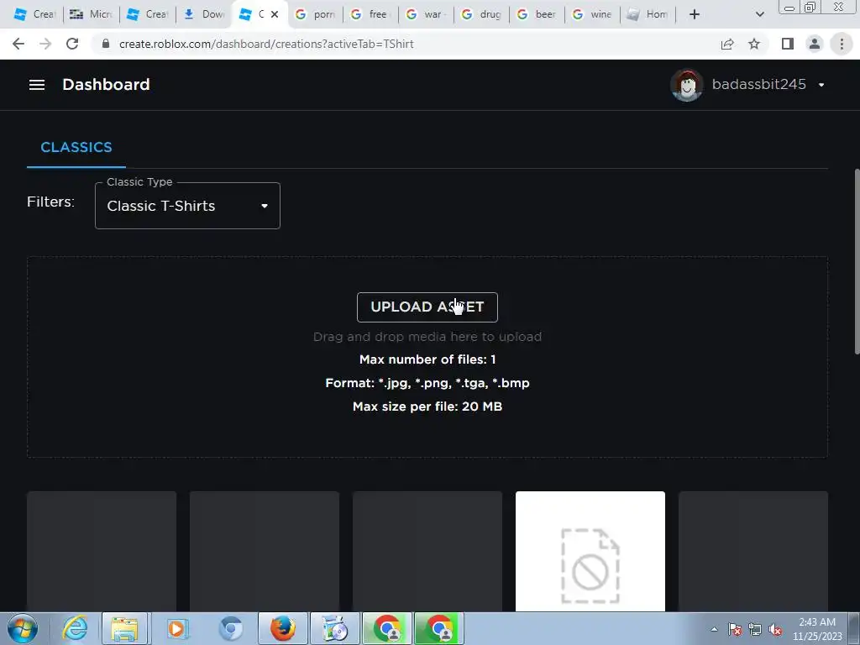Switch to the 'porn' Google tab
860x645 pixels.
pos(316,14)
